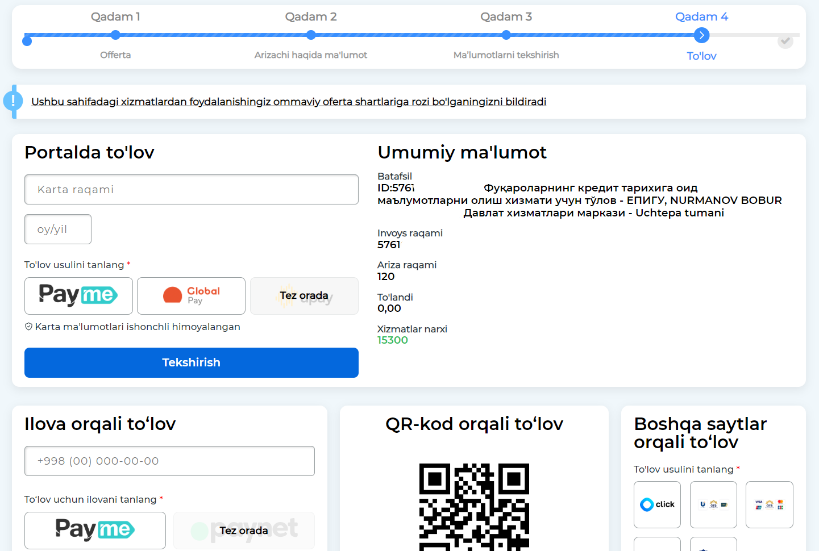Click the 'Ilova orqali to'lov' heading
The image size is (819, 551).
click(100, 424)
